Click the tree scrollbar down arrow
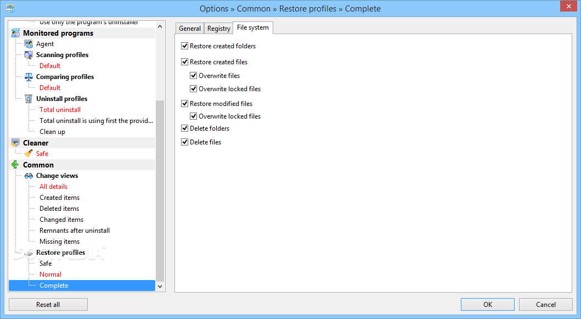This screenshot has width=581, height=319. click(160, 287)
